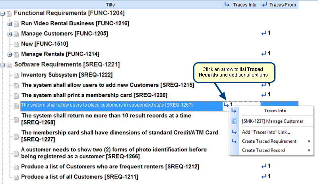The height and width of the screenshot is (184, 318).
Task: Click document icon beside Inventory Subsystem
Action: [16, 75]
